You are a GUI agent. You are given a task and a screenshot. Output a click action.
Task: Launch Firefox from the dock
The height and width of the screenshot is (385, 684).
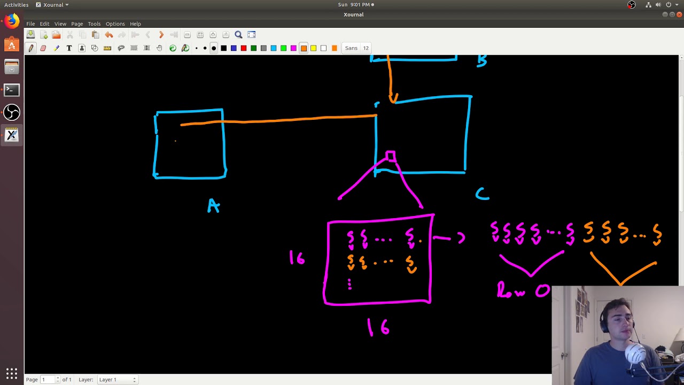click(12, 21)
